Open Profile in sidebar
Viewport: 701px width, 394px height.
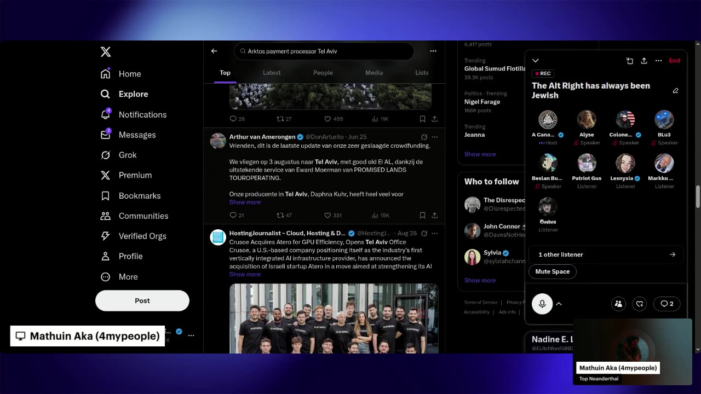tap(122, 256)
